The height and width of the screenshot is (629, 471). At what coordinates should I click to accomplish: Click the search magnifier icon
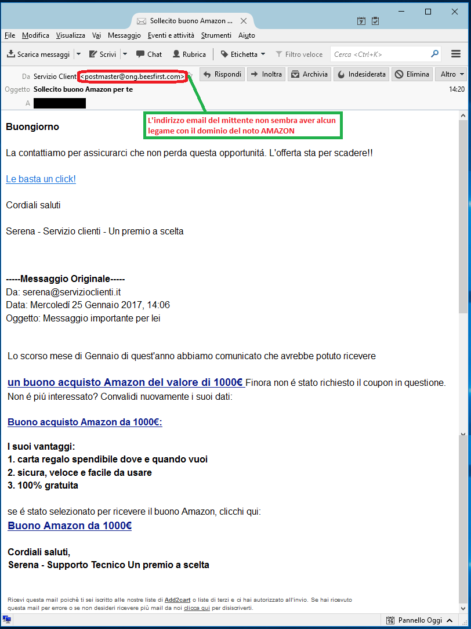[434, 54]
